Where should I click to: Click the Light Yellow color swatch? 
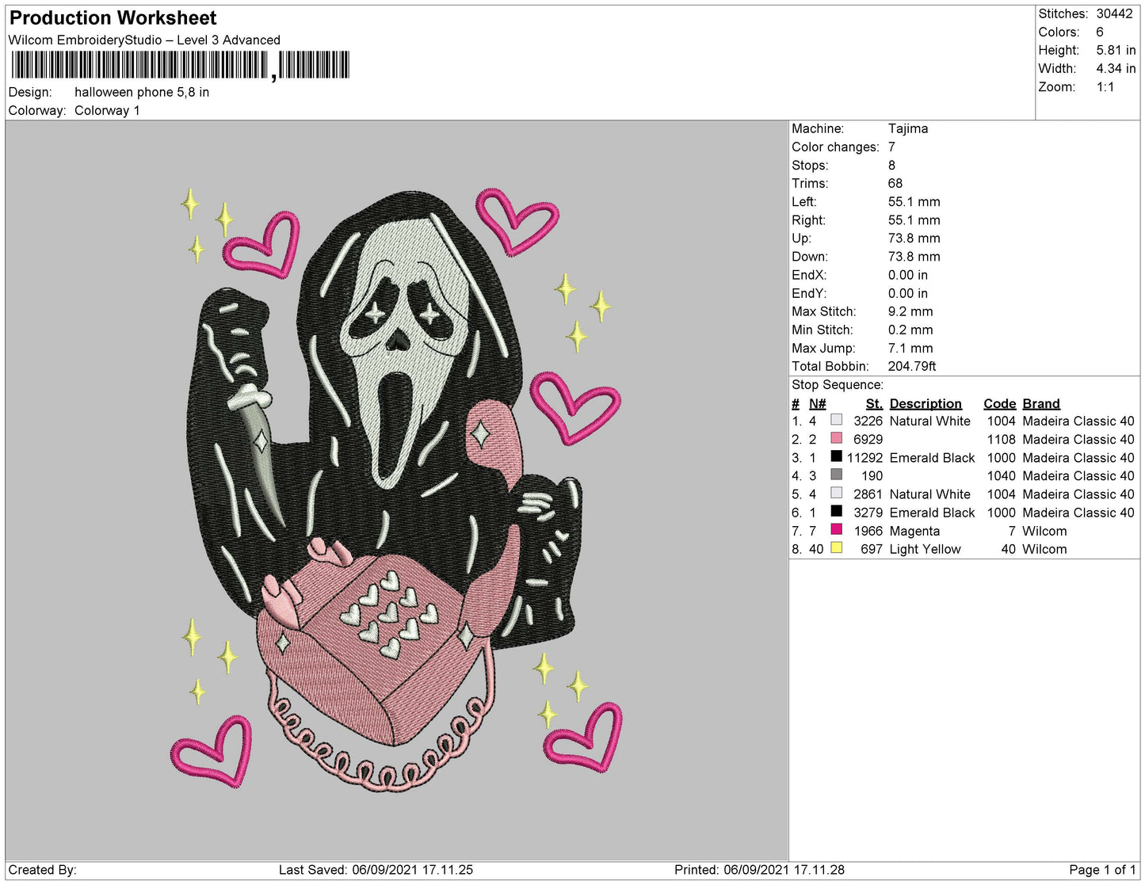pos(836,547)
